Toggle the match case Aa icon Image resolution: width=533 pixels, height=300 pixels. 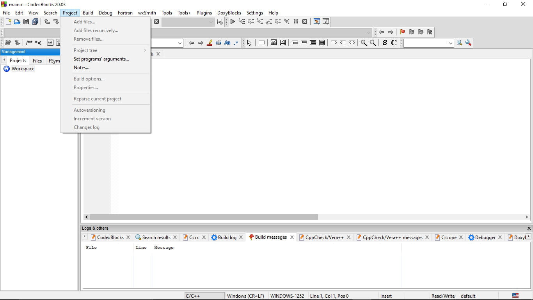[x=227, y=43]
